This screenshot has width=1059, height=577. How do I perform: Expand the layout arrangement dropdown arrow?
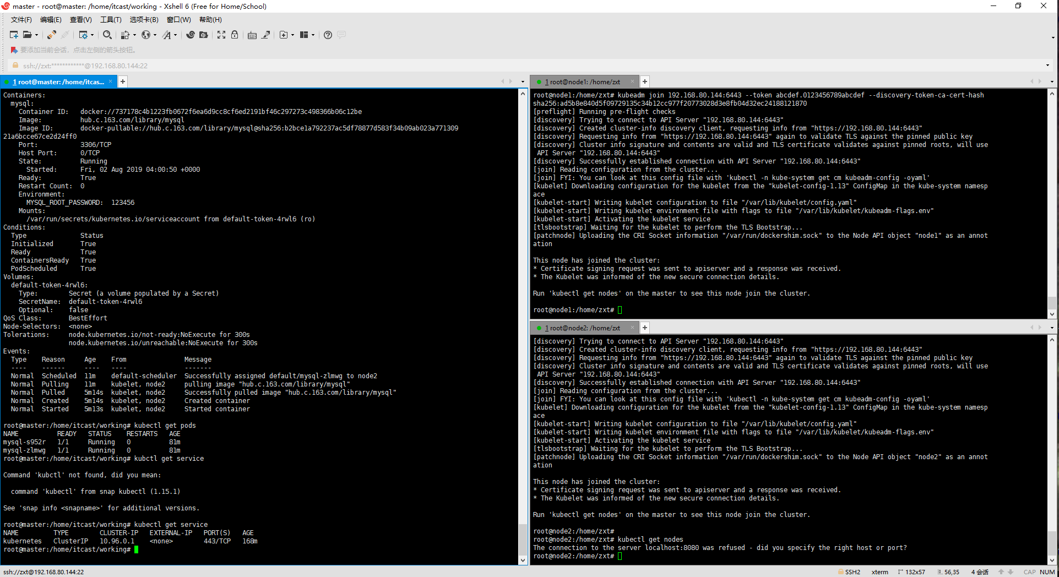pos(313,35)
